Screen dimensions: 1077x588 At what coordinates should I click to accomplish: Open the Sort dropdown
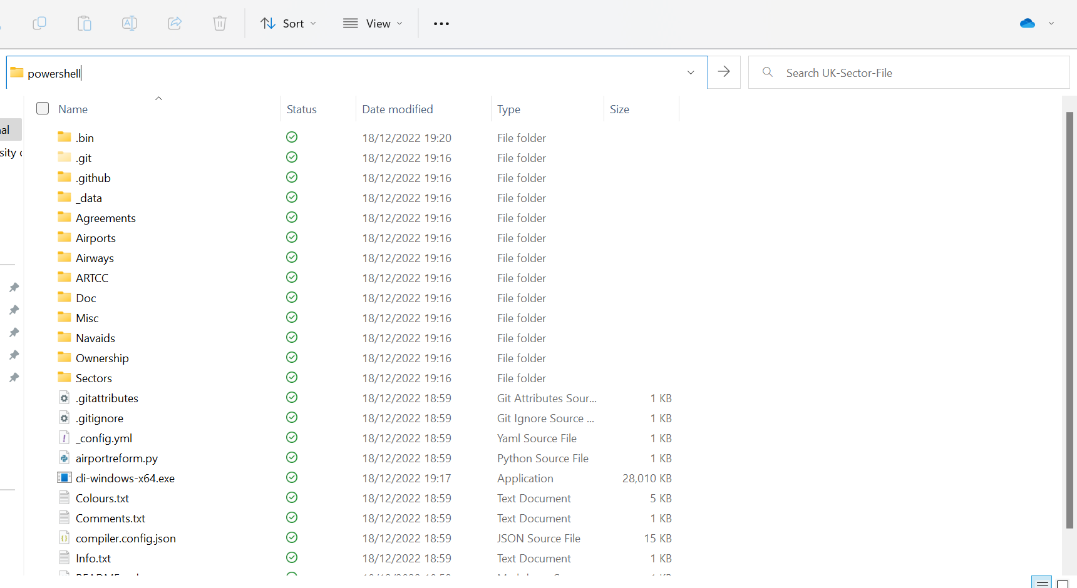[287, 23]
